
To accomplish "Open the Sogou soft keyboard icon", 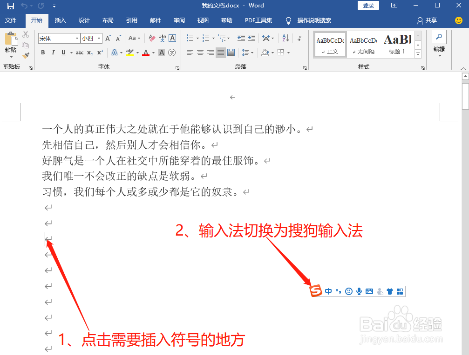I will [369, 291].
